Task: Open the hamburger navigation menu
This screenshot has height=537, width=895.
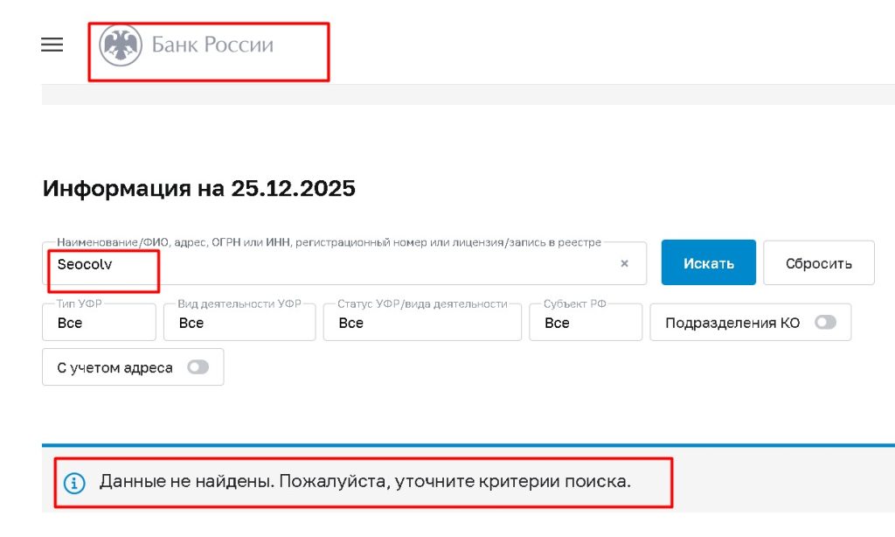Action: (52, 45)
